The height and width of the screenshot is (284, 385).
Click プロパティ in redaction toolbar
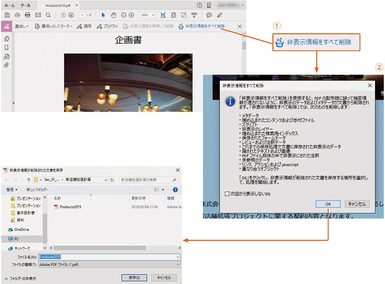107,26
